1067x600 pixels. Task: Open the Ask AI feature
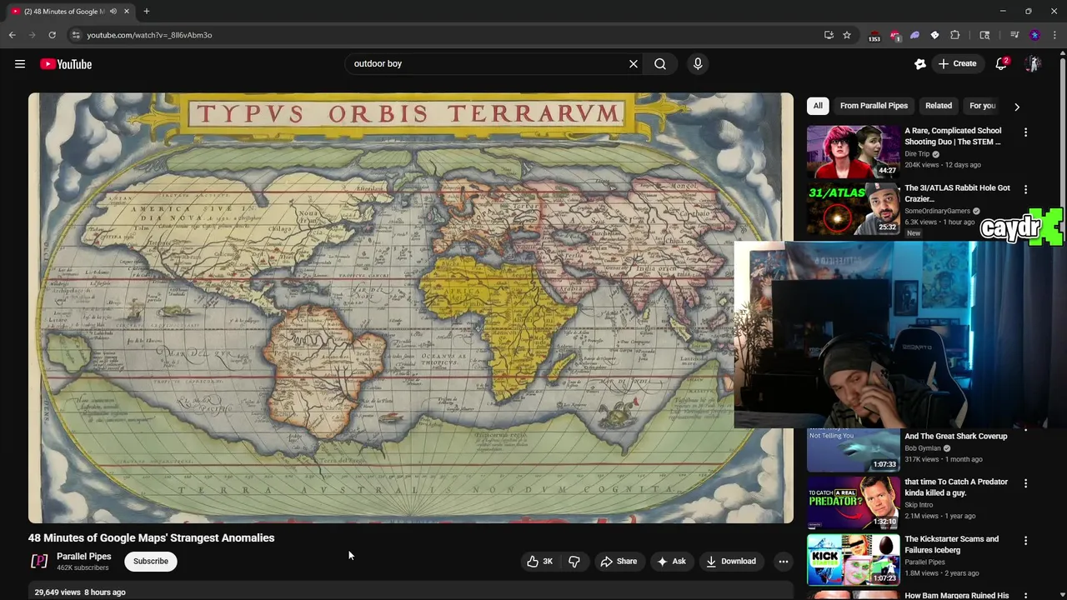(x=671, y=562)
